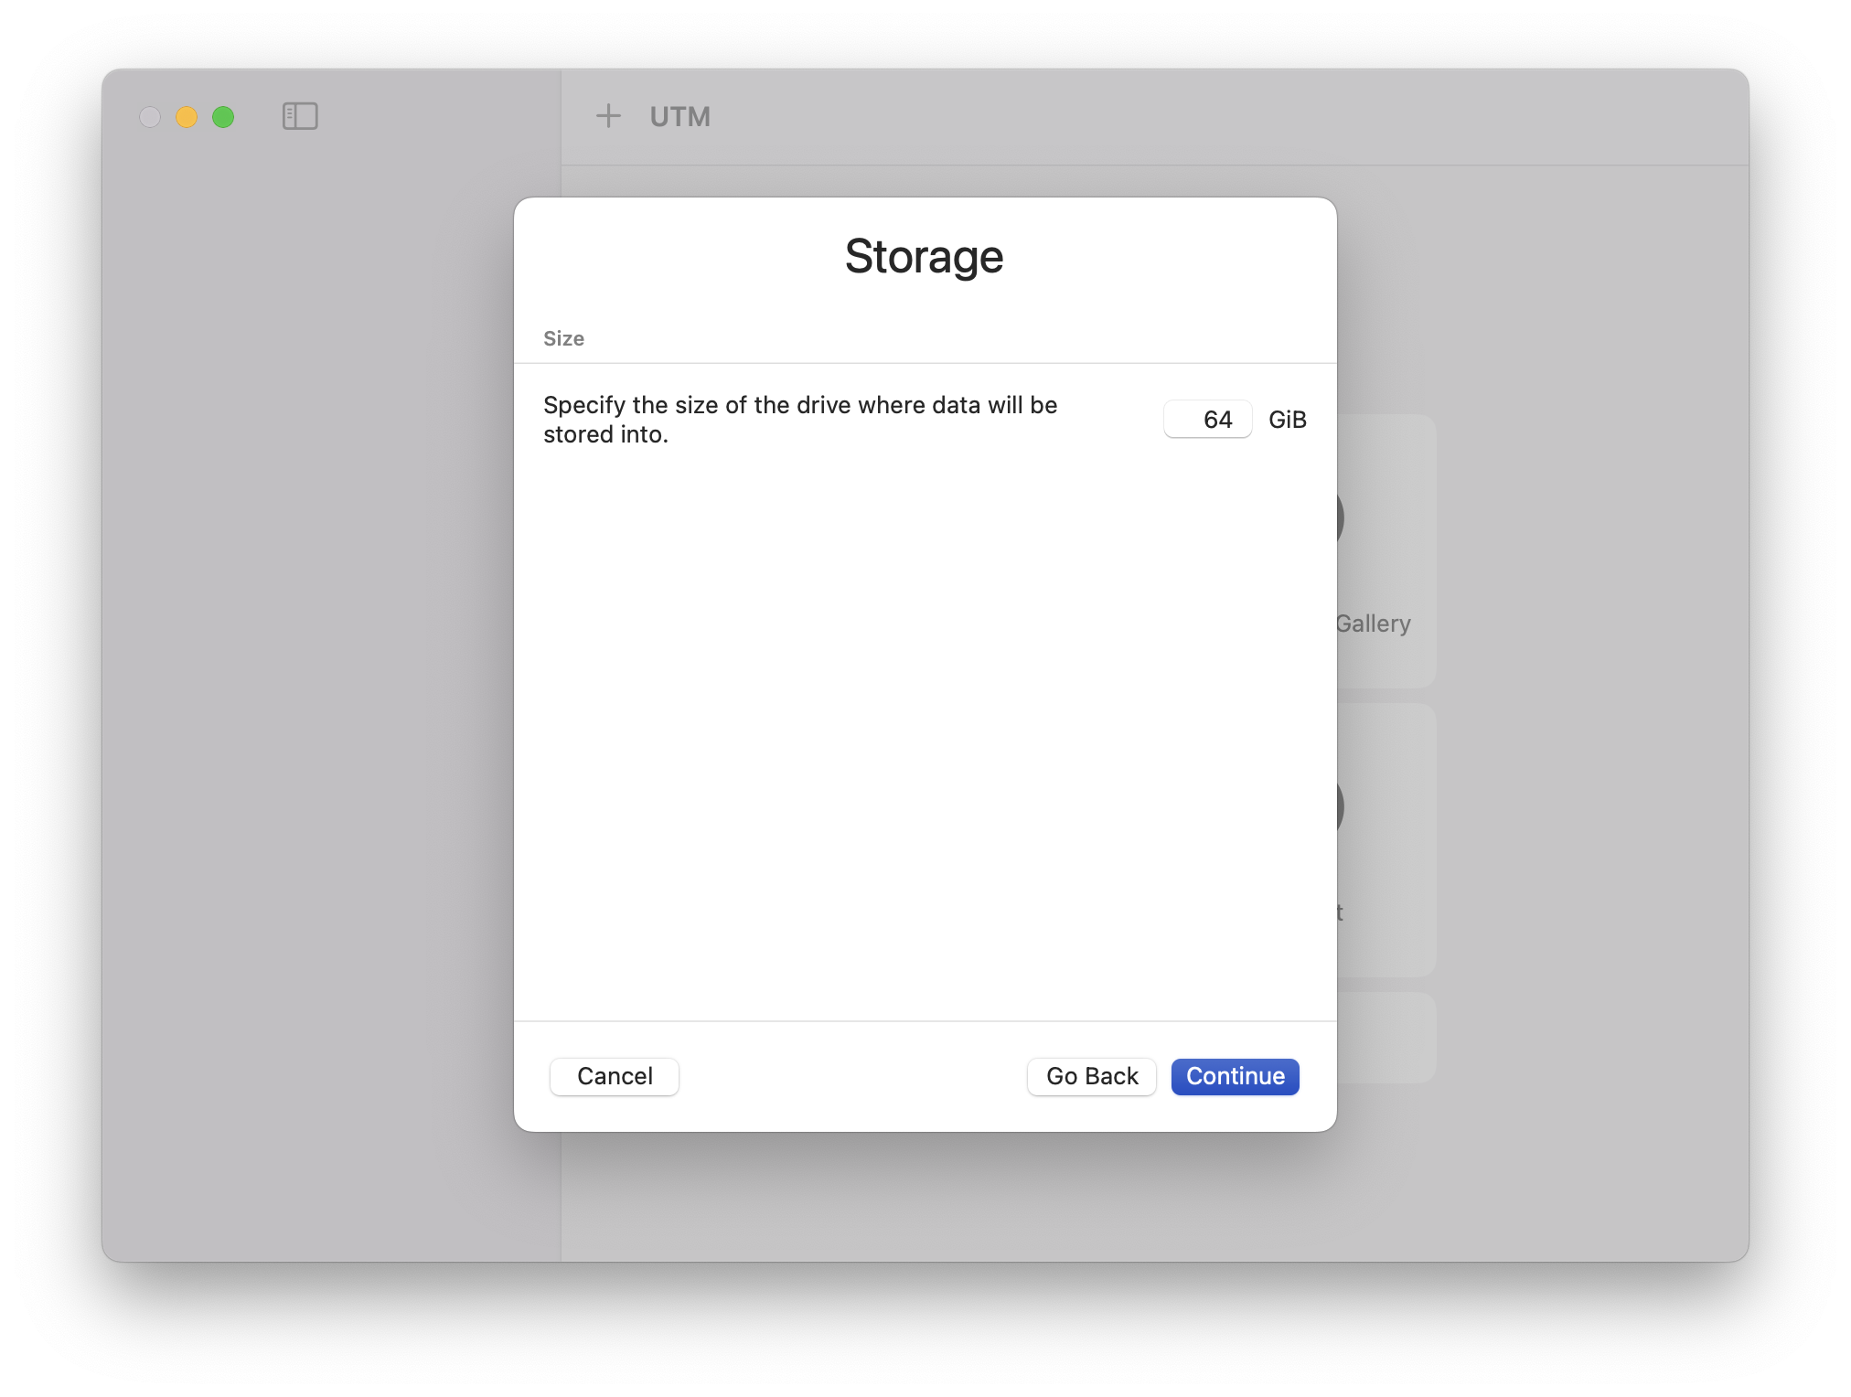The image size is (1851, 1397).
Task: Click the bottom-most partially hidden card
Action: pos(1387,1038)
